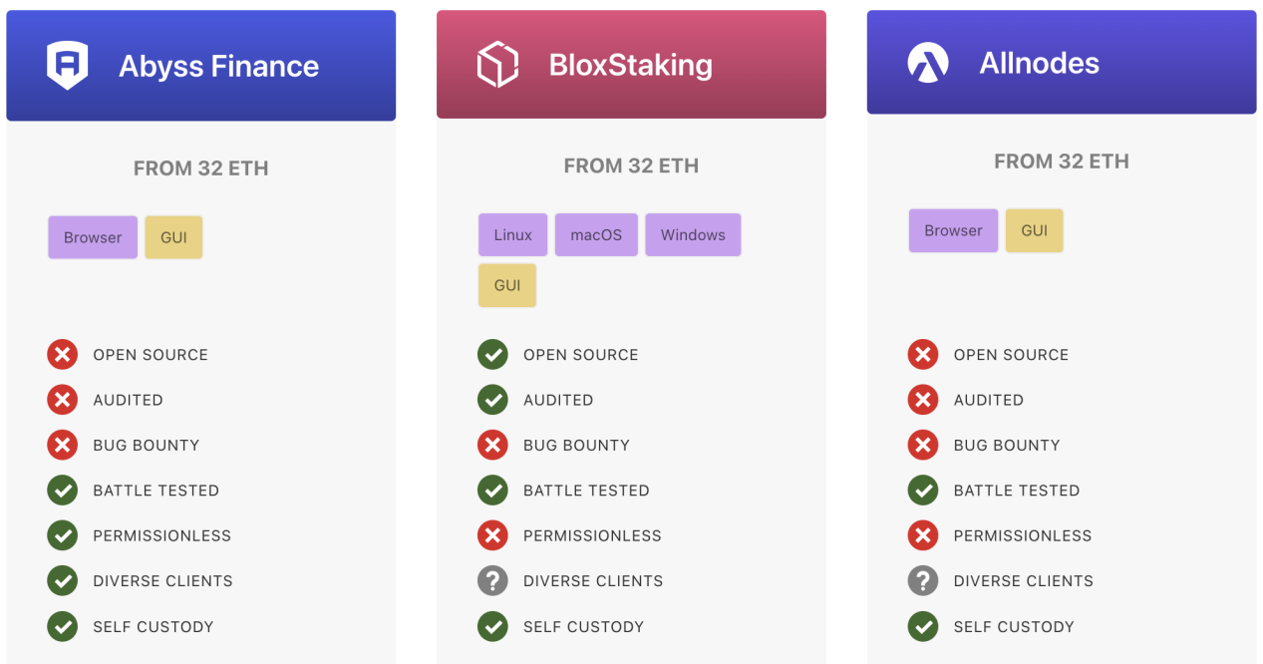Select the Linux tag under BloxStaking
This screenshot has width=1263, height=664.
512,235
